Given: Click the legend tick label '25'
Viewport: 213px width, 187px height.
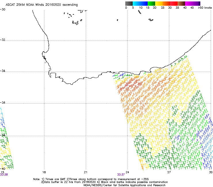Looking at the screenshot, I should [163, 8].
